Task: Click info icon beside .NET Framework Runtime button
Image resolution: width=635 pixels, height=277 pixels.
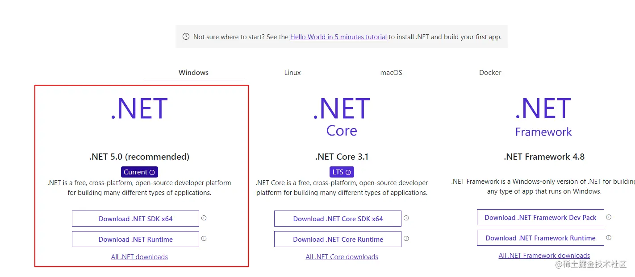Action: point(608,238)
